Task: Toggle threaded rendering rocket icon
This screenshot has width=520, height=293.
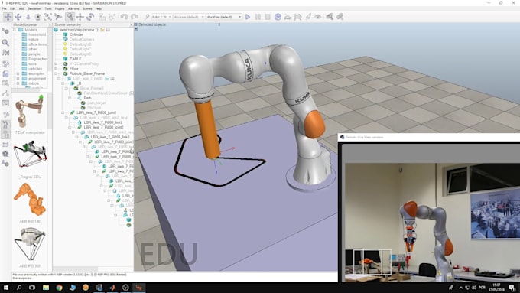Action: (x=308, y=17)
